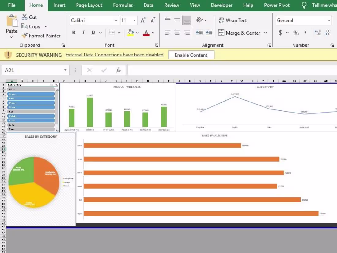Click the Merge & Center icon
The image size is (337, 253).
click(x=222, y=33)
